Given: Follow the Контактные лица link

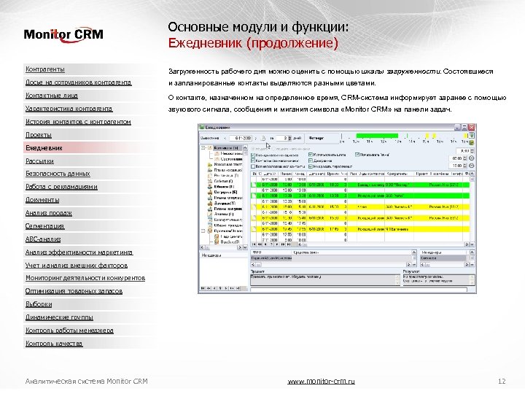Looking at the screenshot, I should tap(52, 96).
